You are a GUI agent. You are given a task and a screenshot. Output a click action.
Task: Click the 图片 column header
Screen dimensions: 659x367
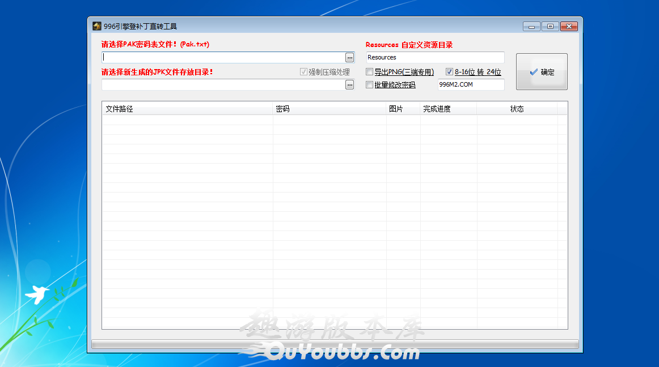click(403, 109)
